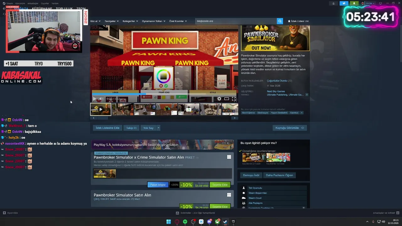
Task: Click the Yaşam Simülatörü tag
Action: coord(279,113)
